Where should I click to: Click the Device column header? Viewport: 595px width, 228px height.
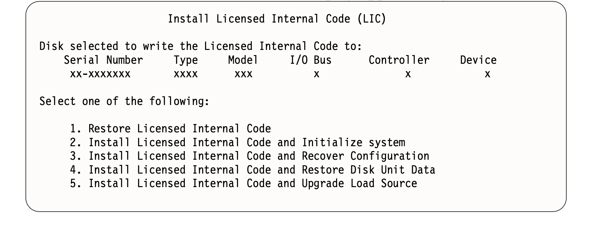pos(478,60)
